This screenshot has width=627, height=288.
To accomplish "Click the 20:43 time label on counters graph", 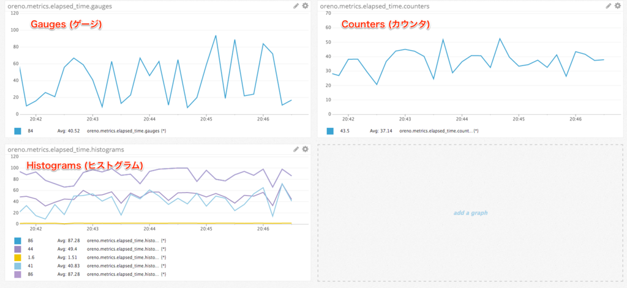I will click(x=405, y=119).
